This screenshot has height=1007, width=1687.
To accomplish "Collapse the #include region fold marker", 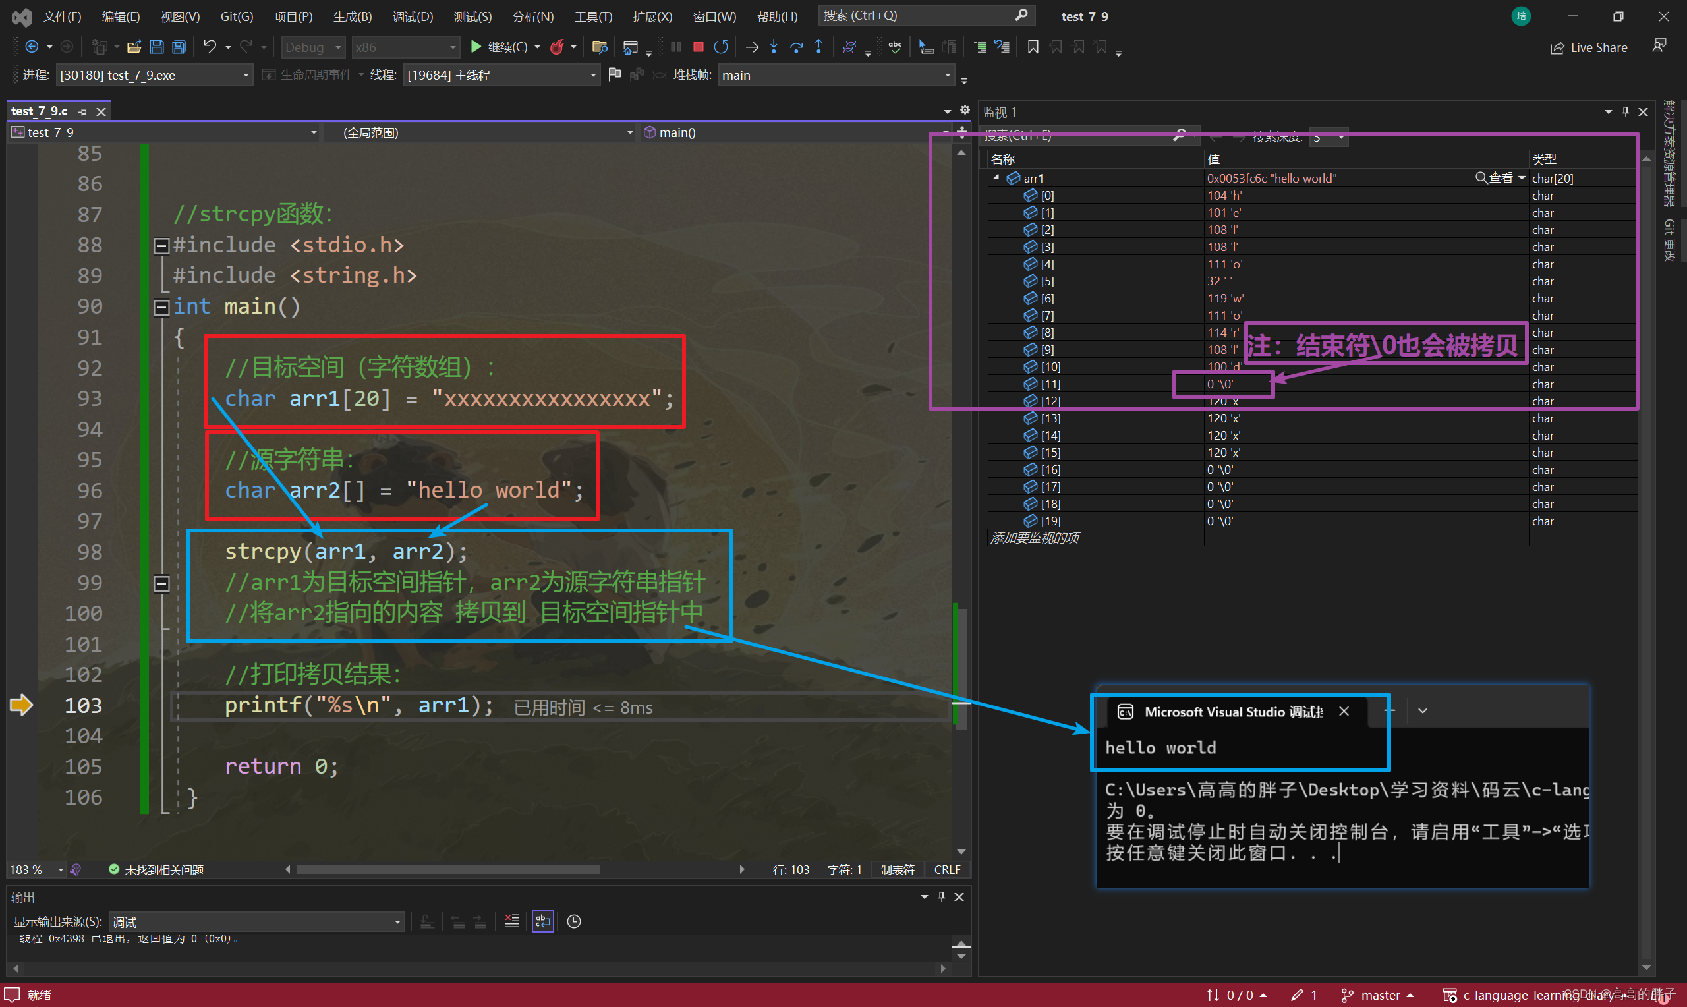I will [161, 246].
